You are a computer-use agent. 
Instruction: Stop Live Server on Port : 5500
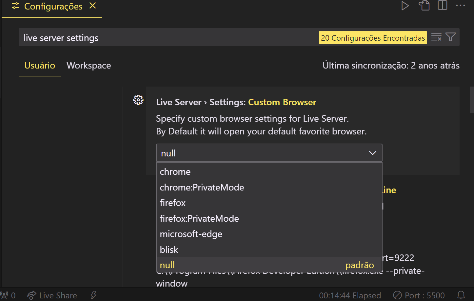[419, 295]
